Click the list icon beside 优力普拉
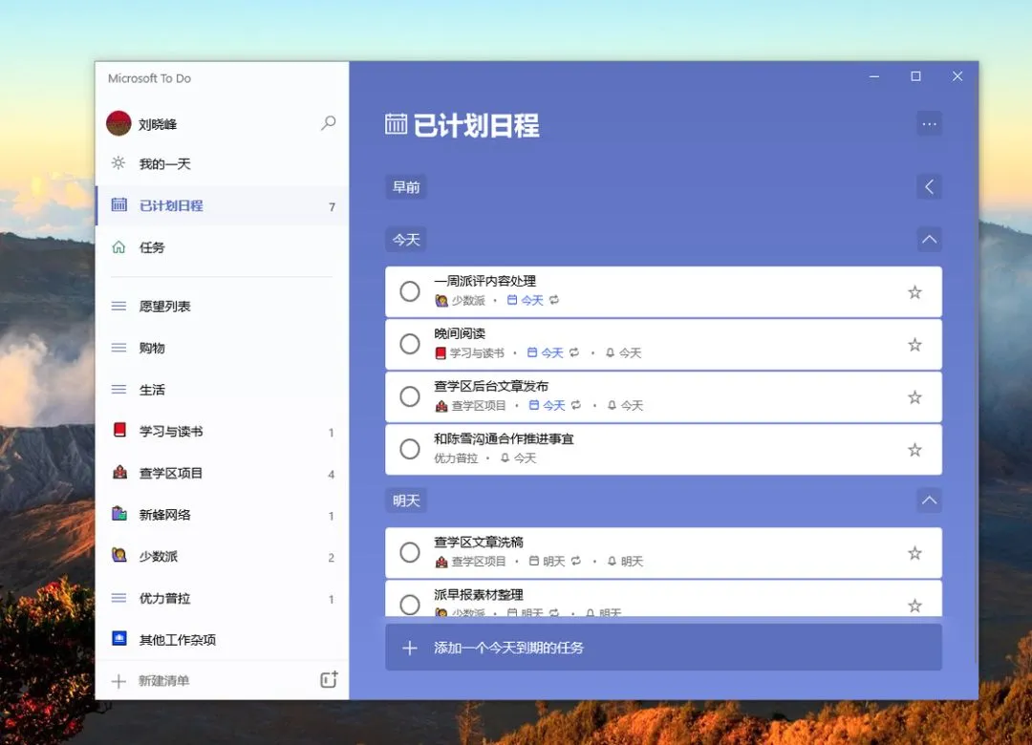Image resolution: width=1032 pixels, height=745 pixels. (x=118, y=598)
